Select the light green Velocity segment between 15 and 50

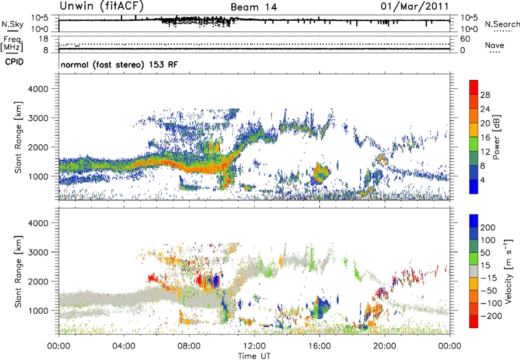tap(474, 259)
